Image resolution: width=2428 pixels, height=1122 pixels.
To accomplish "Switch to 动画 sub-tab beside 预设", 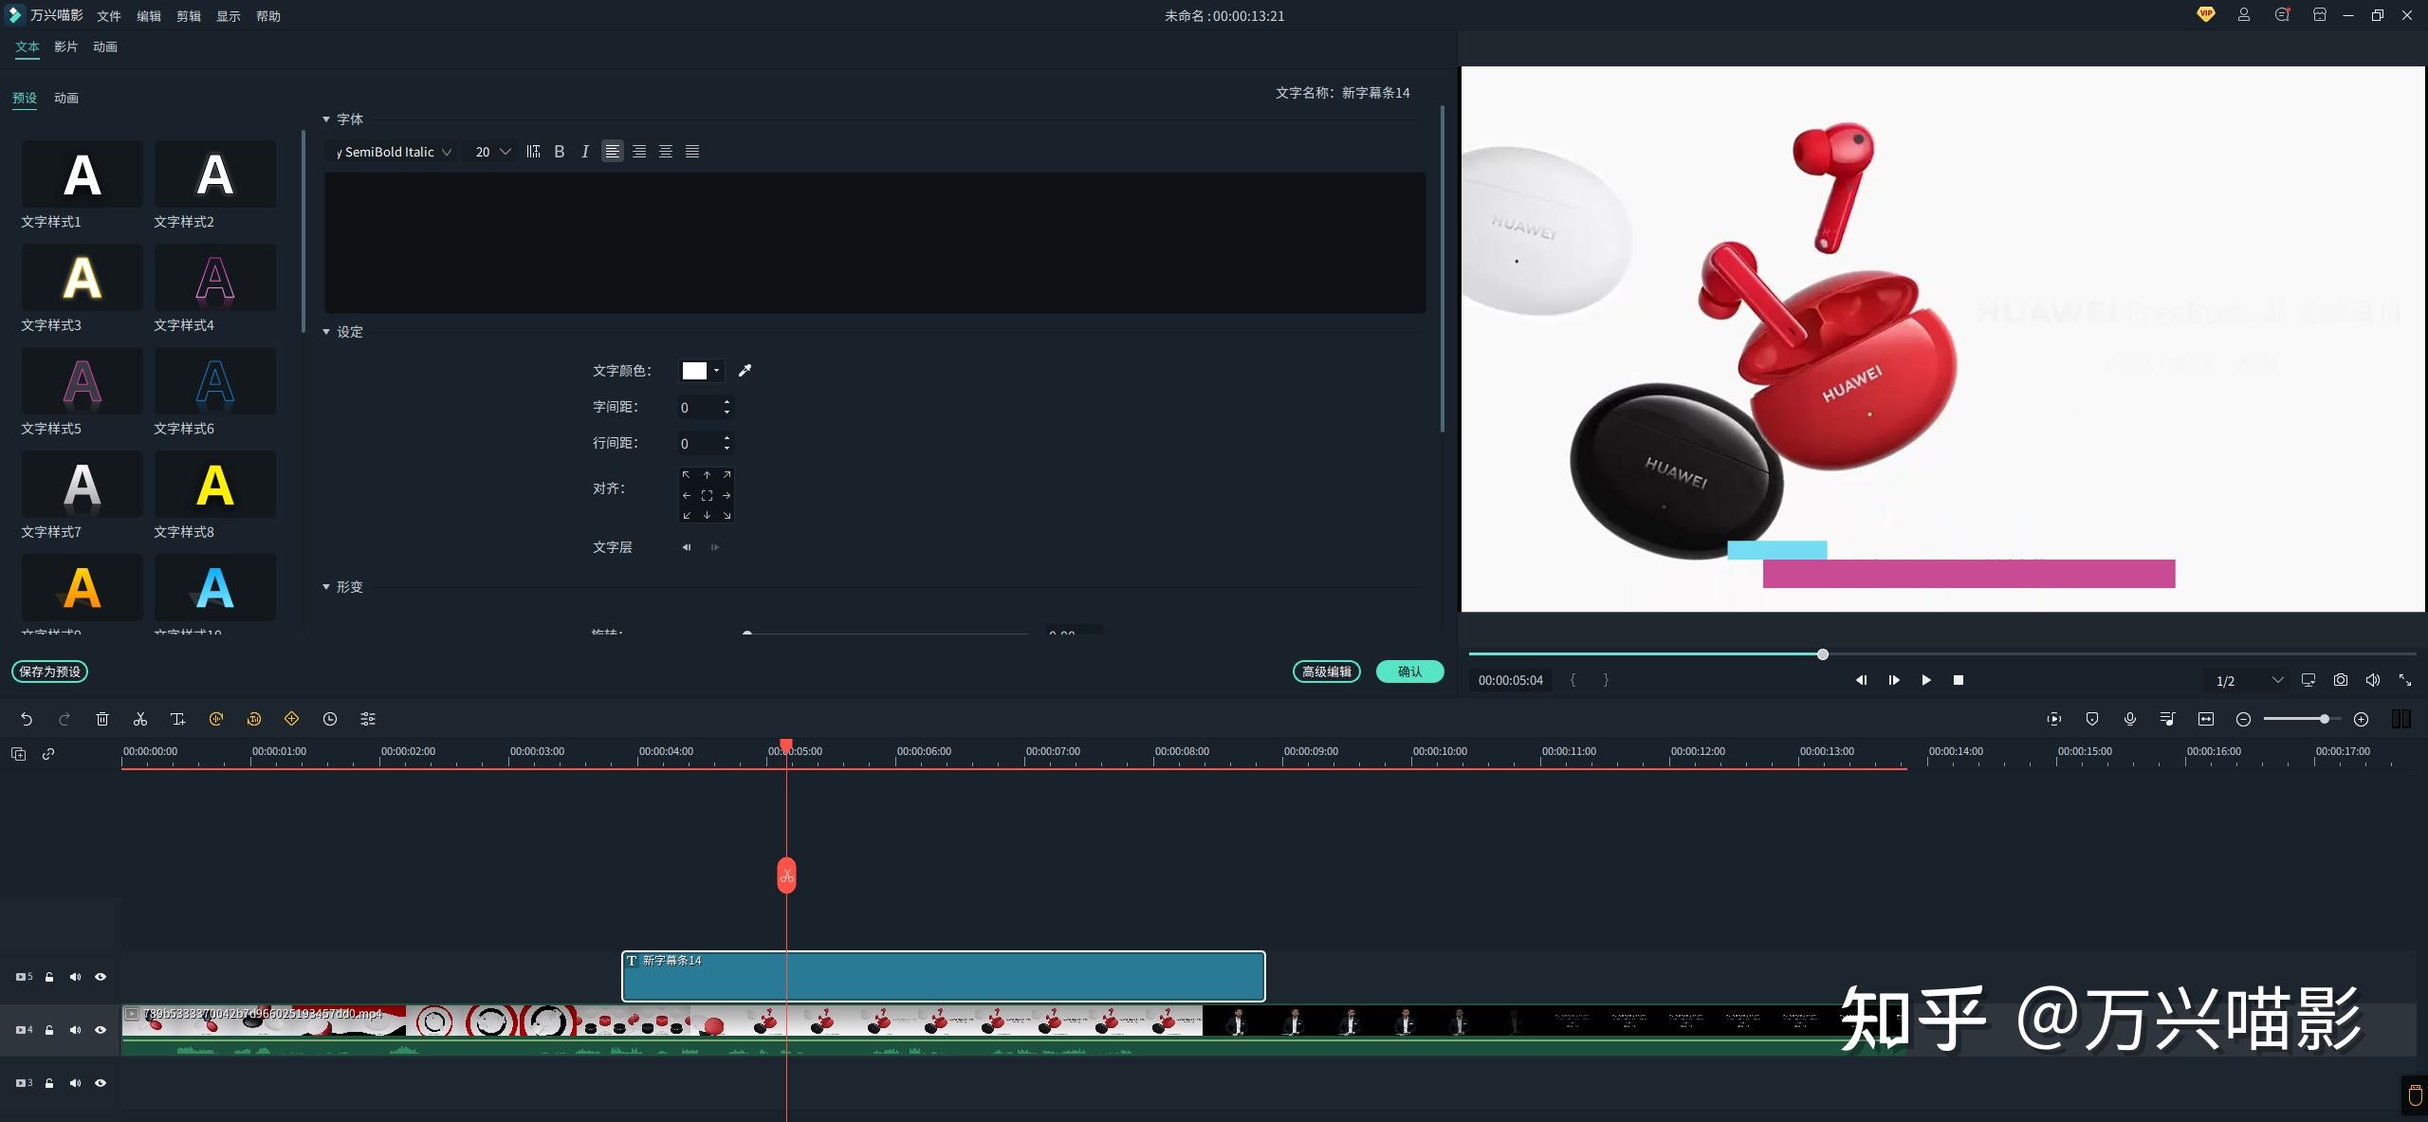I will coord(66,98).
